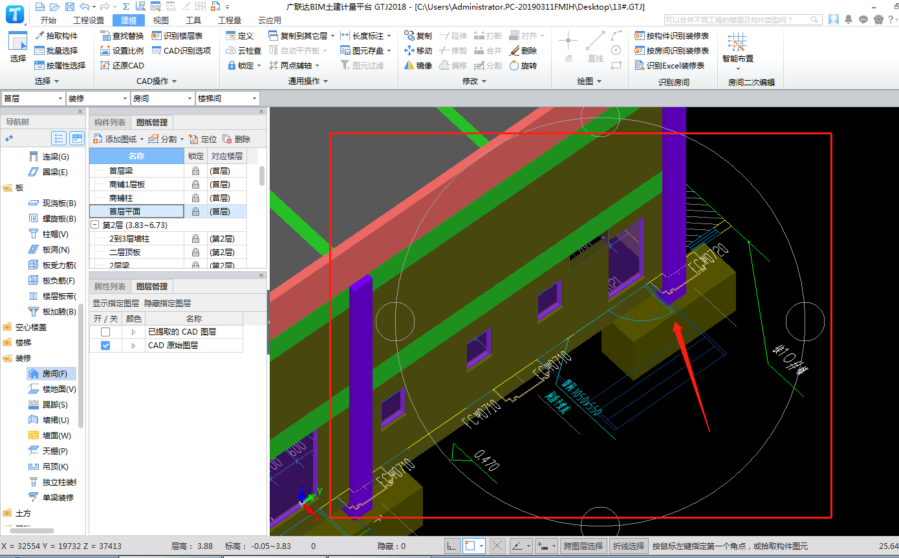Click the 定位 locate drawing icon
The width and height of the screenshot is (899, 558).
202,139
